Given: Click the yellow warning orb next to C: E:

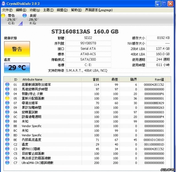Looking at the screenshot, I should pos(3,15).
